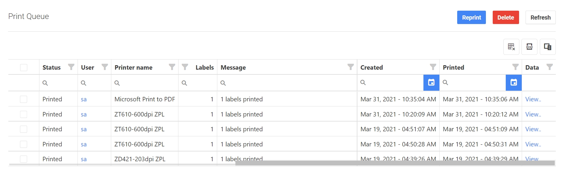Image resolution: width=562 pixels, height=171 pixels.
Task: Select checkbox for the 10:20:09 AM row
Action: pyautogui.click(x=24, y=114)
